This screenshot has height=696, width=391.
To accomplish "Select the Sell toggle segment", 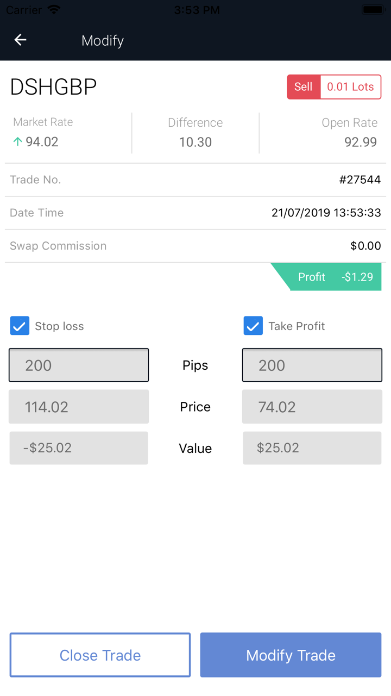I will pos(304,87).
